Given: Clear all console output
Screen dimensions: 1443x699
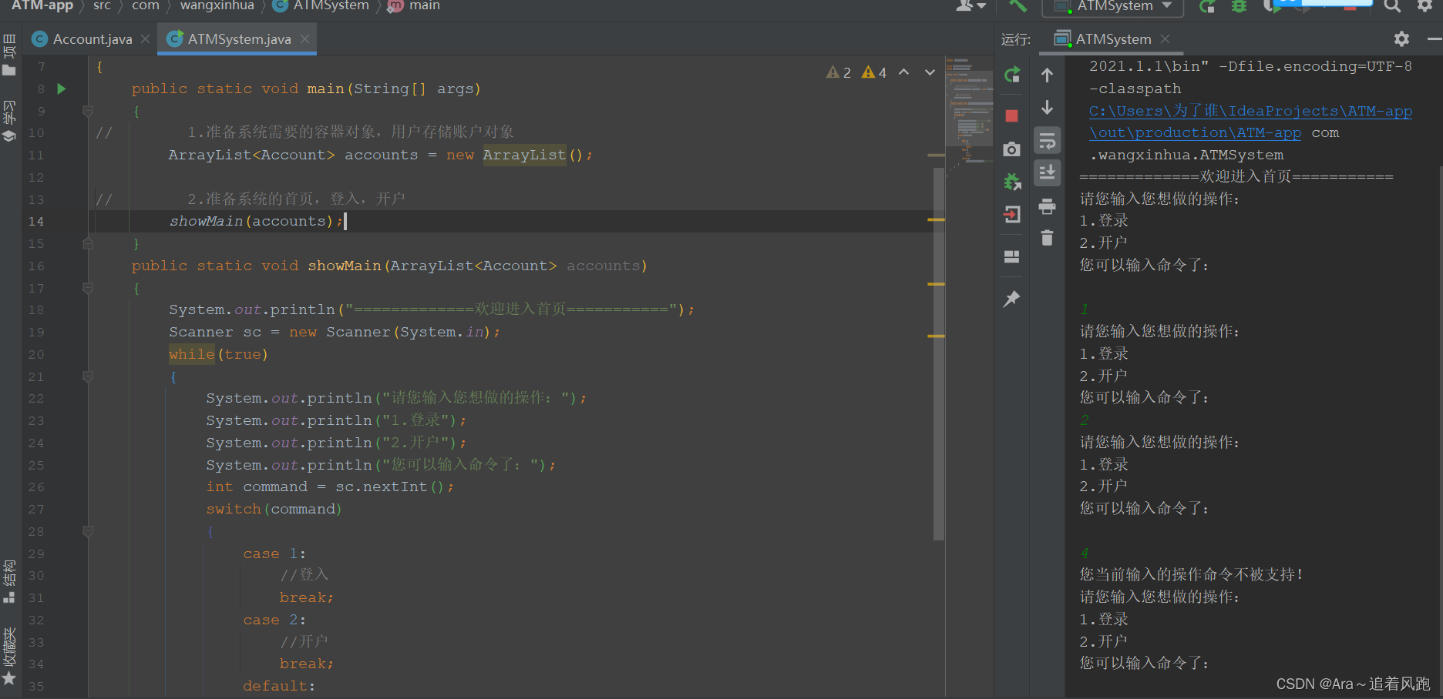Looking at the screenshot, I should click(1047, 238).
